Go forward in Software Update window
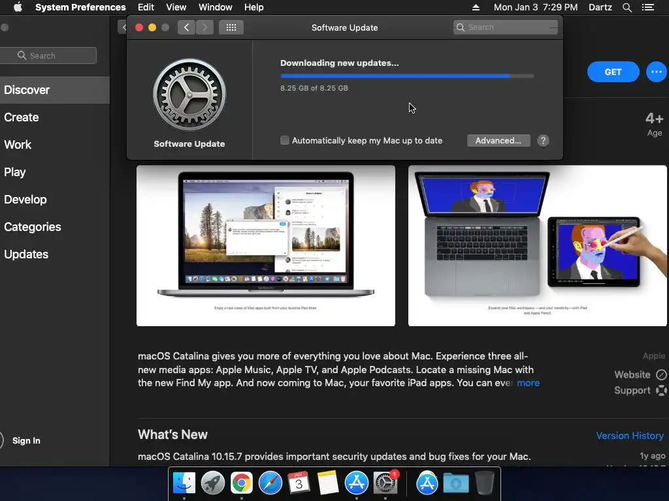Viewport: 669px width, 501px height. click(204, 27)
